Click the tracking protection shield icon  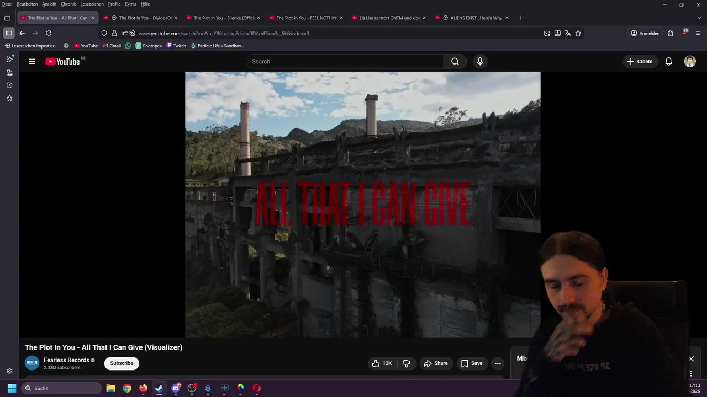point(104,33)
